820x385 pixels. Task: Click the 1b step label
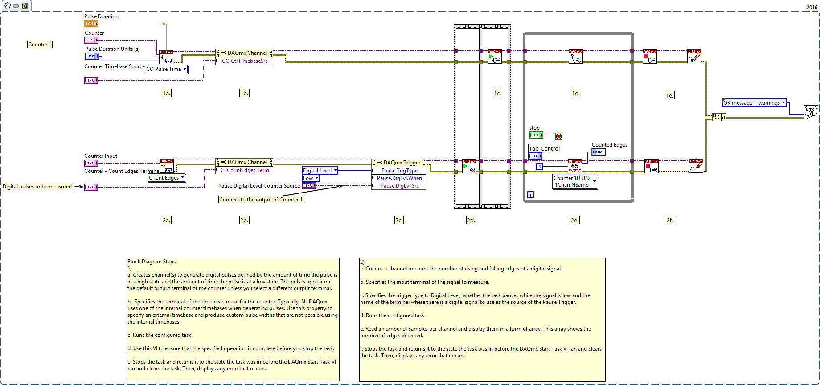click(x=244, y=93)
